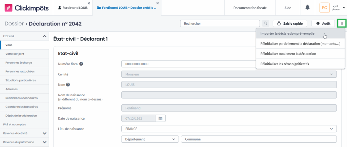Open the notifications bell
Image resolution: width=347 pixels, height=147 pixels.
click(307, 7)
